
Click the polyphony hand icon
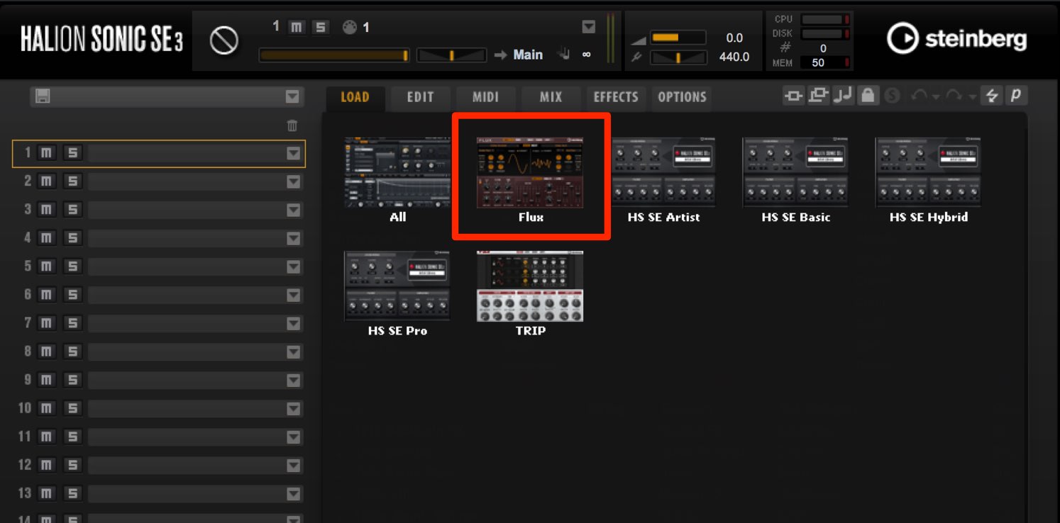564,55
